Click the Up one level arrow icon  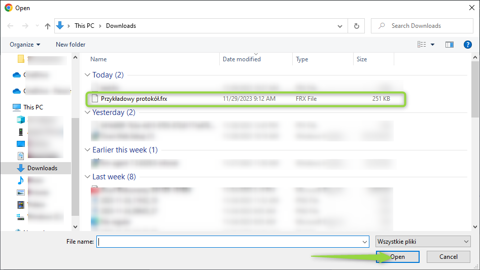(48, 26)
